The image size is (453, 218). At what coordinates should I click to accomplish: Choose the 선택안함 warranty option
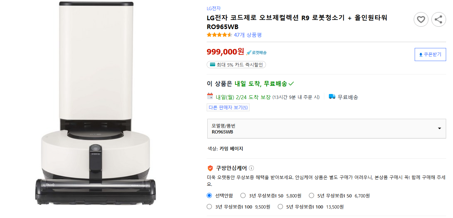coord(209,195)
